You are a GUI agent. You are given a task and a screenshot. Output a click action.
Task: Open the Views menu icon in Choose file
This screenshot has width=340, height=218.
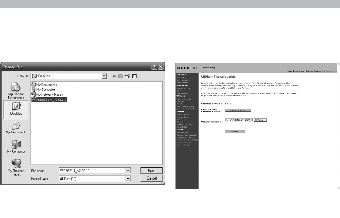[x=135, y=76]
